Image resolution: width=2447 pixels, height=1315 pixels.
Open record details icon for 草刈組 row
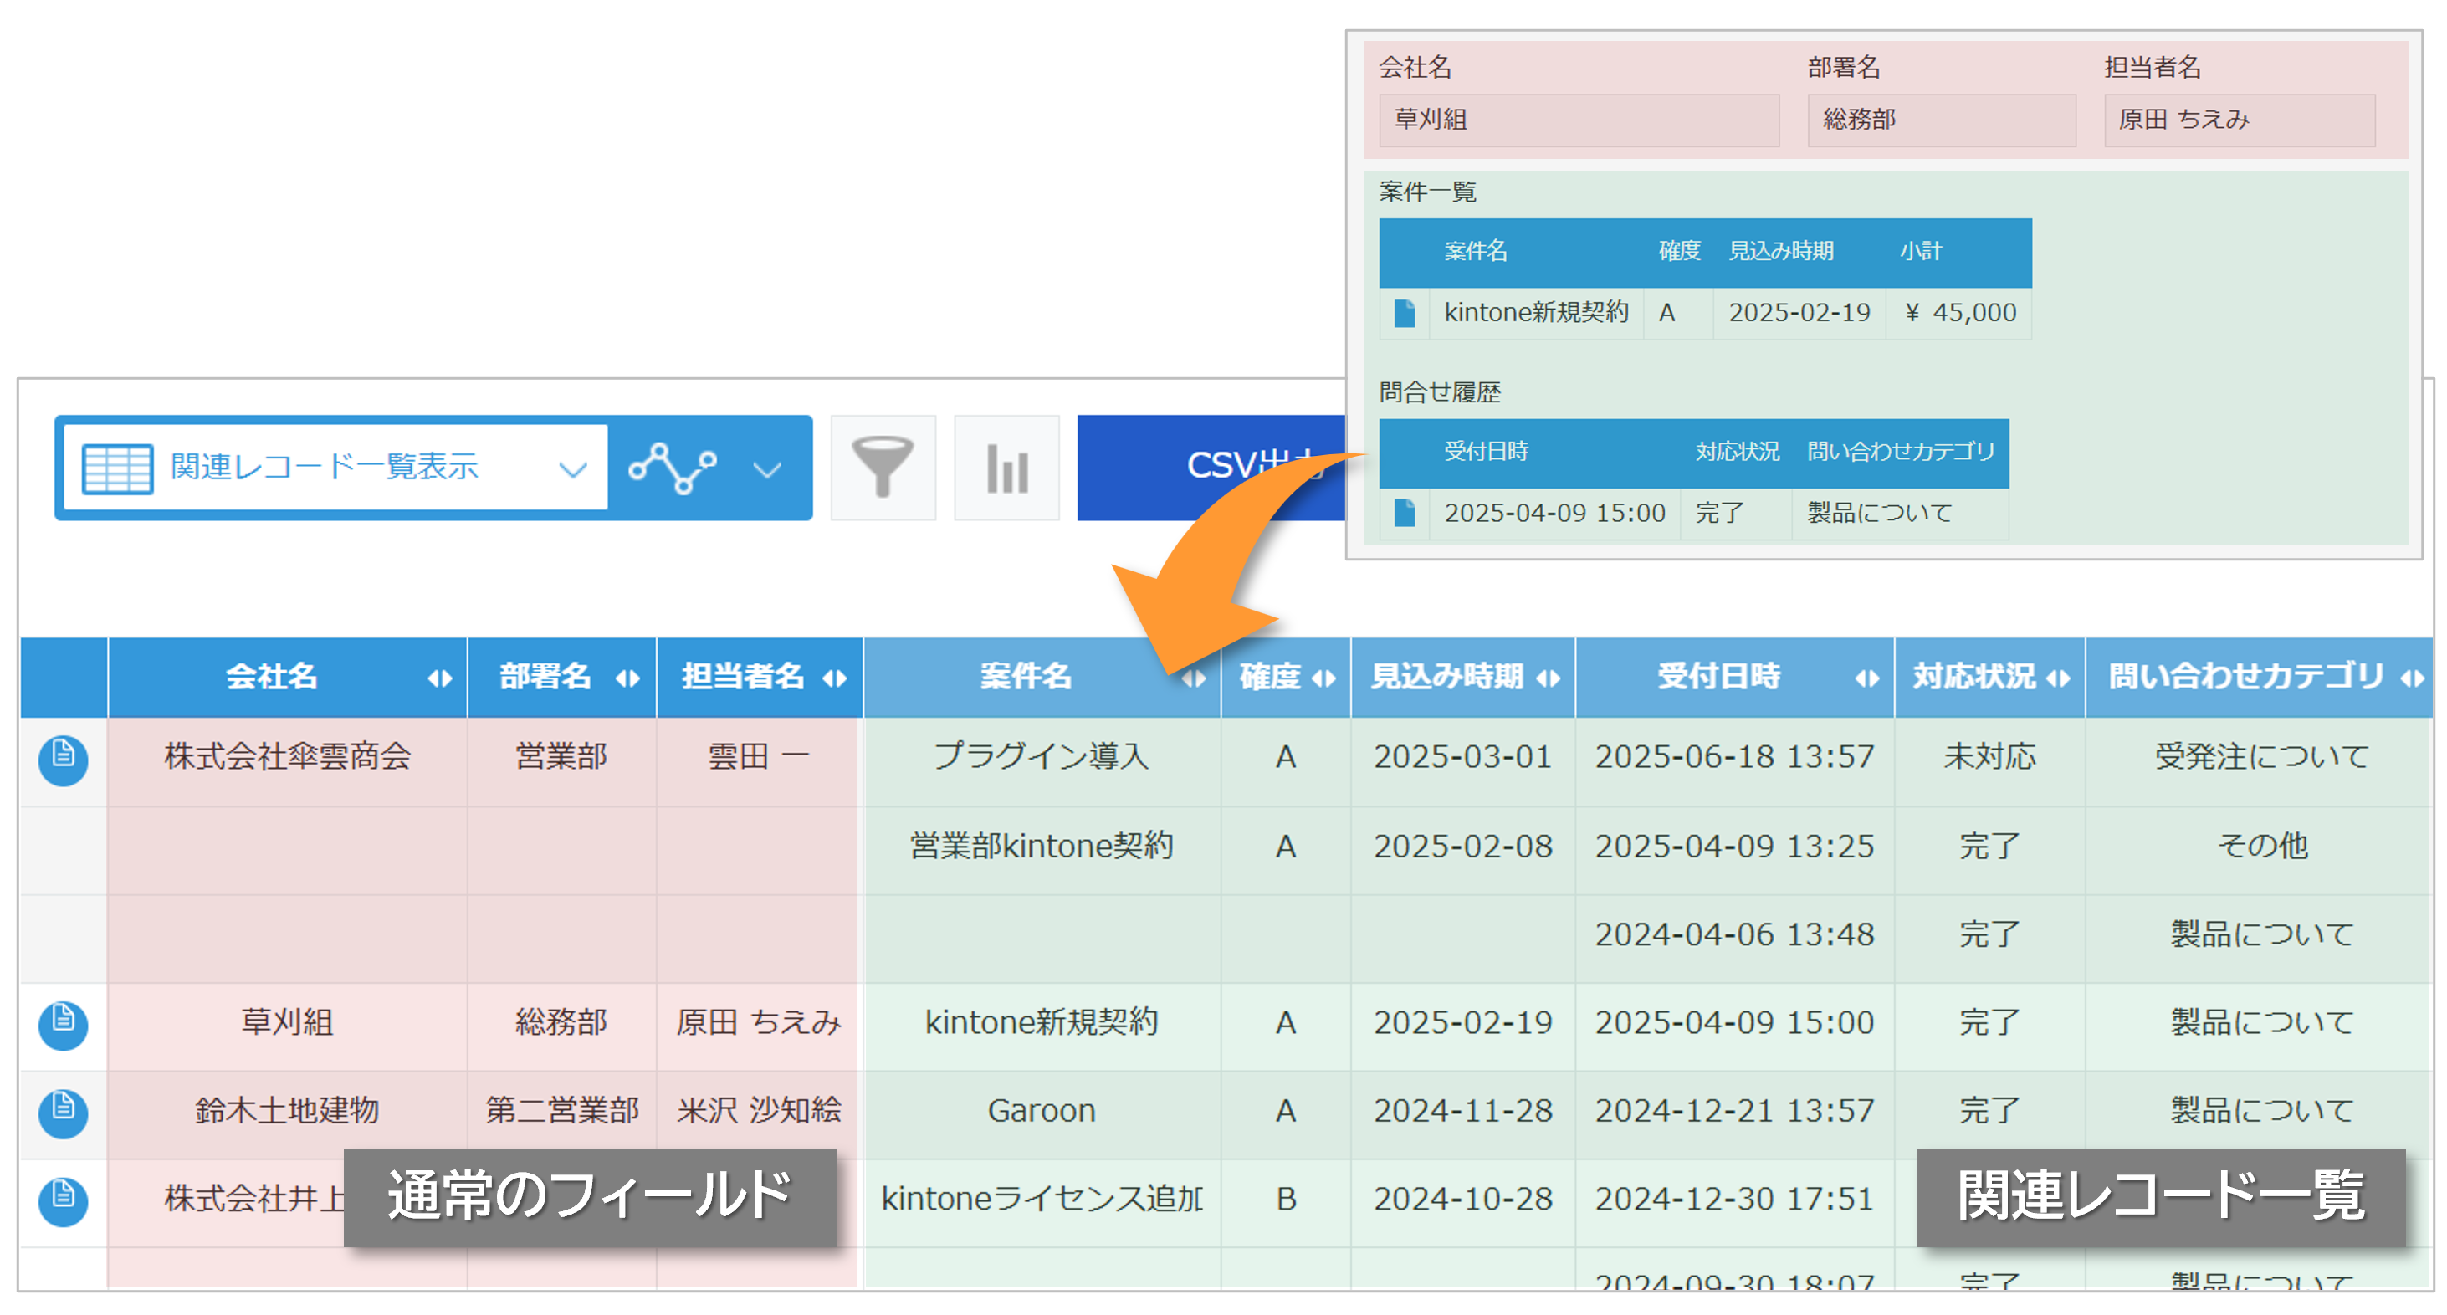pos(63,1026)
